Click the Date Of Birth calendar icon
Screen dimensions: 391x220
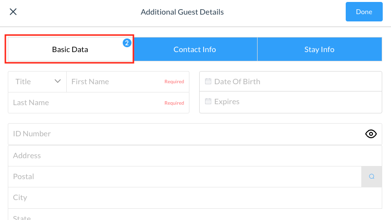[208, 81]
